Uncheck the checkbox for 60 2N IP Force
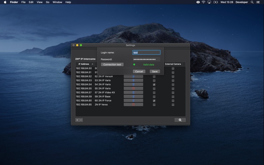Screen dimensions: 264x165 click(x=154, y=101)
